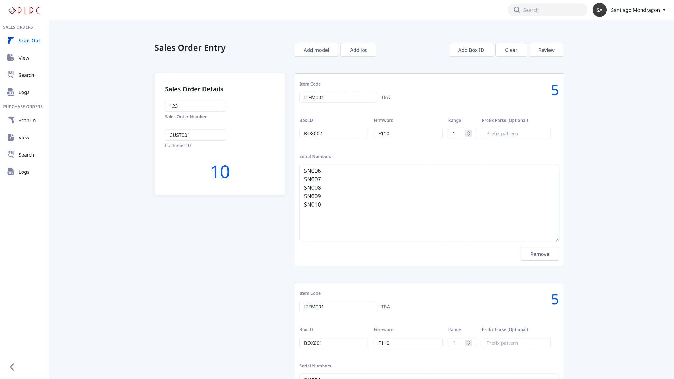This screenshot has height=379, width=674.
Task: Open Logs under Sales Orders
Action: [24, 92]
